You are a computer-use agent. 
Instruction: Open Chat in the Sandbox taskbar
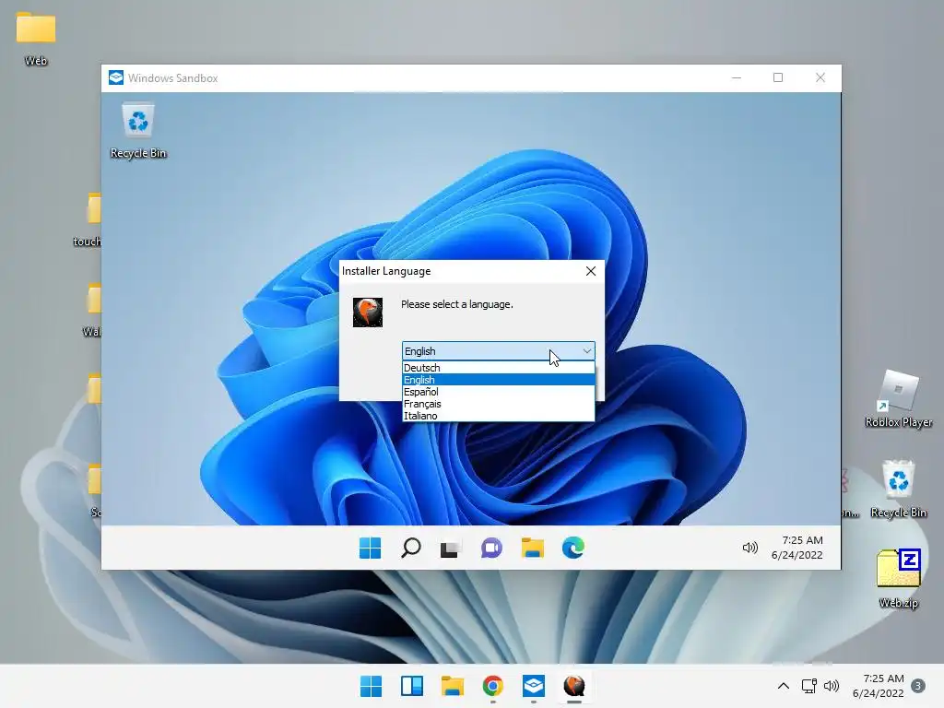tap(491, 548)
